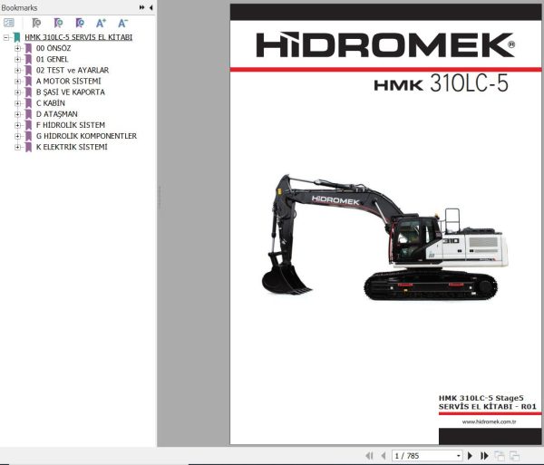Click the bookmark icon beside C KABİN

click(28, 103)
